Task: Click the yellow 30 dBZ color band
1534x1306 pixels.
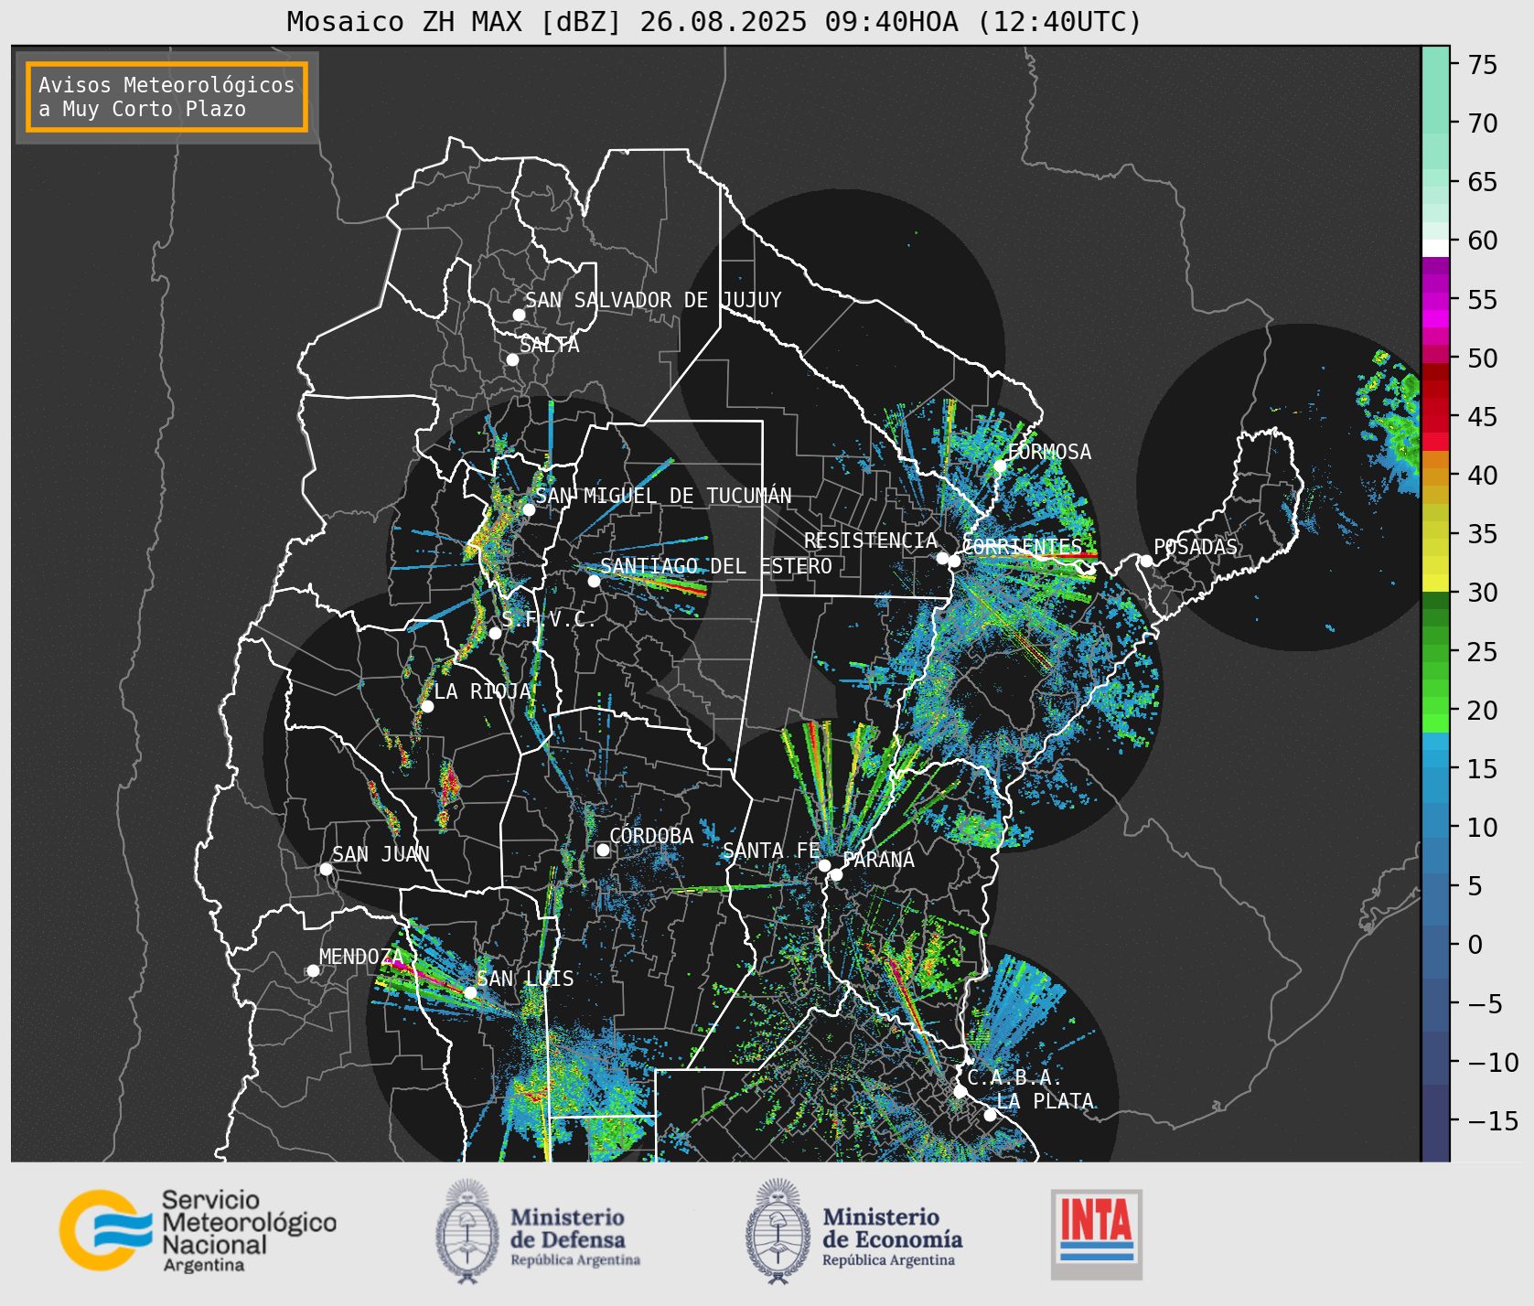Action: 1435,583
